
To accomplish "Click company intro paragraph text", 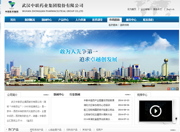I will pyautogui.click(x=26, y=111).
